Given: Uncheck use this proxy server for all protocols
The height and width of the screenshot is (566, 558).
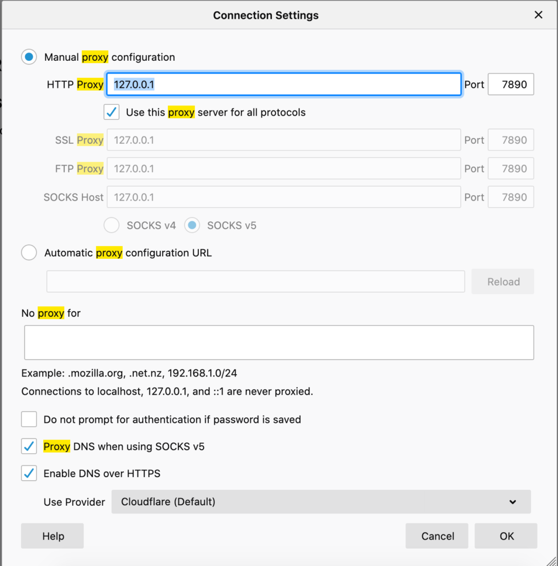Looking at the screenshot, I should pyautogui.click(x=111, y=112).
